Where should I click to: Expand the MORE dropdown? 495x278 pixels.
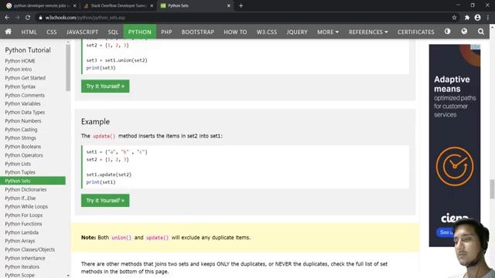click(328, 32)
